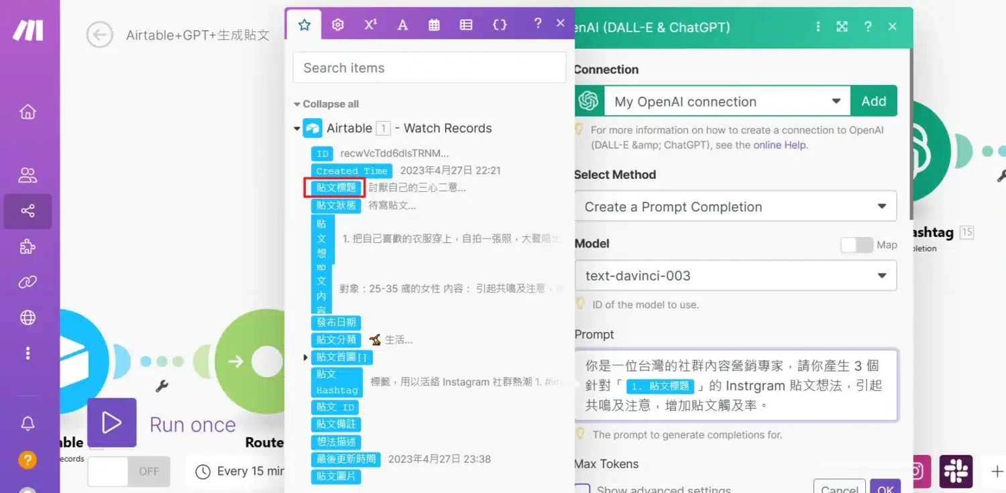
Task: Select the 貼文備註 mapping pill
Action: pyautogui.click(x=336, y=425)
